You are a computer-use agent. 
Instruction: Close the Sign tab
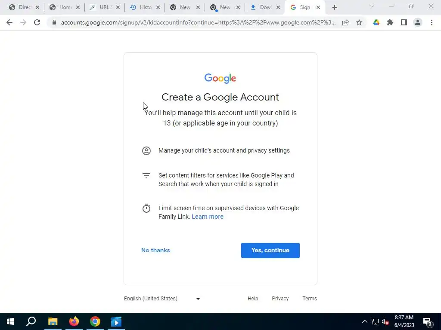(x=318, y=8)
